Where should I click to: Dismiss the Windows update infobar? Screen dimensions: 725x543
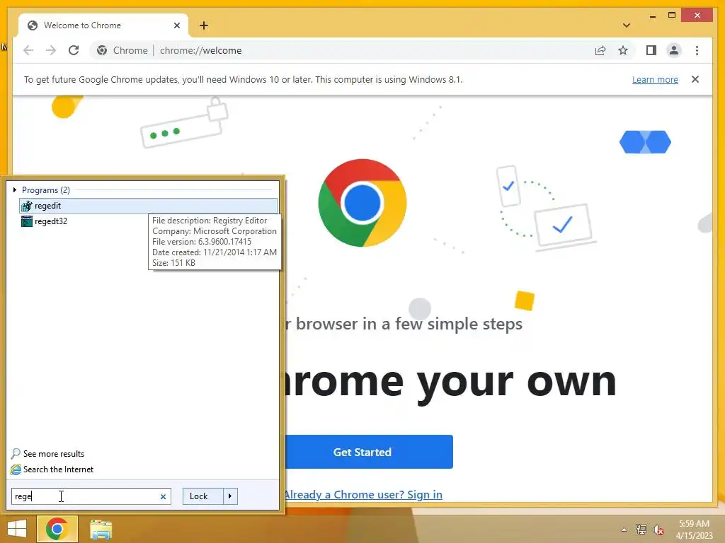click(x=695, y=79)
